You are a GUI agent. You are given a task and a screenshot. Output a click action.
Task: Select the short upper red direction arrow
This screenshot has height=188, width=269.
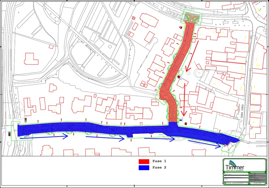192,56
